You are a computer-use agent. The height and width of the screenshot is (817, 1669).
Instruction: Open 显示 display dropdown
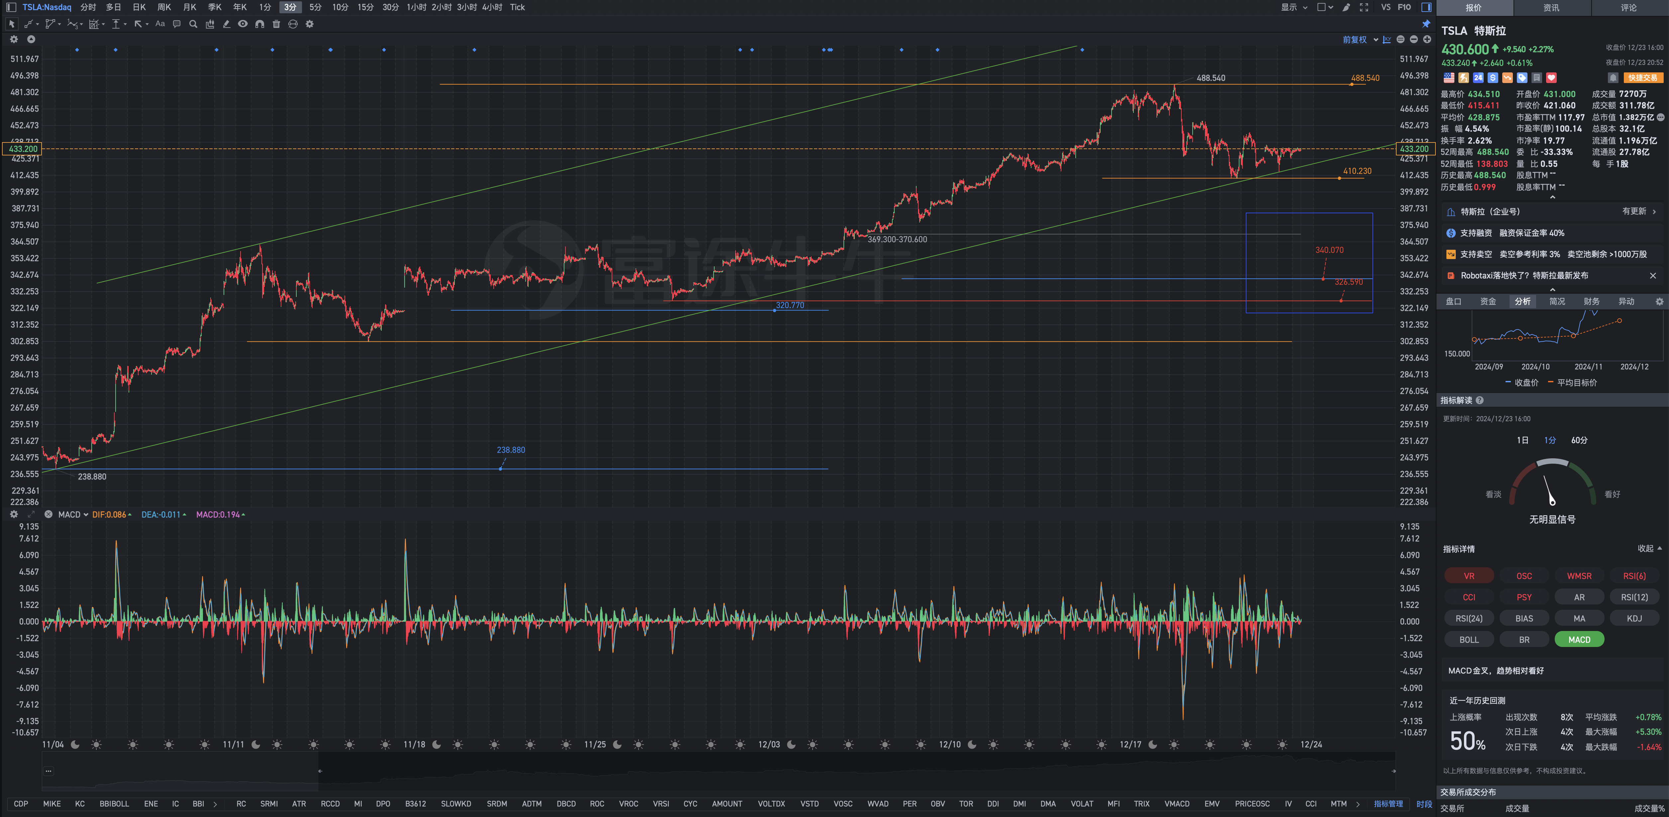(x=1294, y=7)
